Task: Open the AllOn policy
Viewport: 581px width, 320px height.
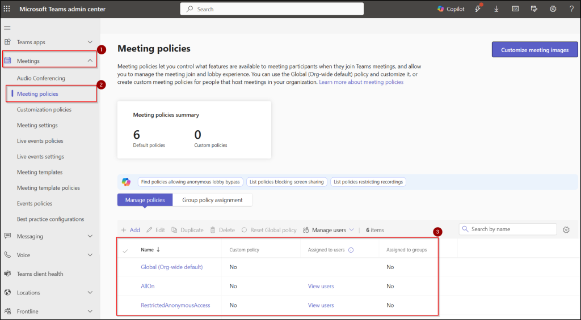Action: pos(148,286)
